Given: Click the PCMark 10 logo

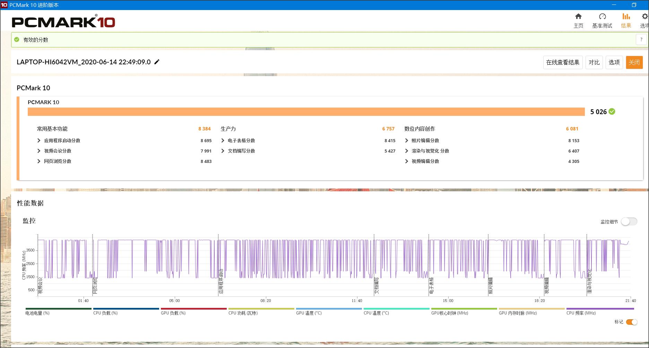Looking at the screenshot, I should (63, 22).
